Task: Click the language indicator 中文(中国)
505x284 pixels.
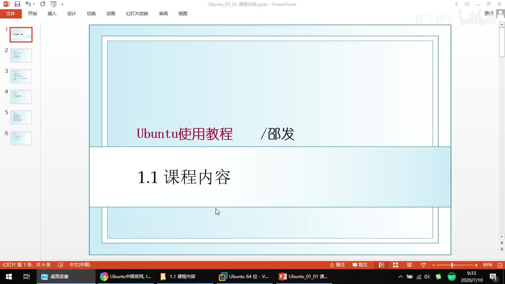Action: [x=80, y=265]
